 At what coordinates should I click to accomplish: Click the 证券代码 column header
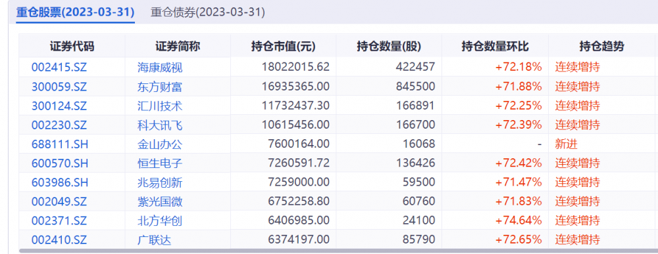(x=72, y=46)
